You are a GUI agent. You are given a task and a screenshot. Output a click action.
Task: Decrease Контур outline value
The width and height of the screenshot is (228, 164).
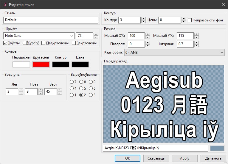coord(143,22)
